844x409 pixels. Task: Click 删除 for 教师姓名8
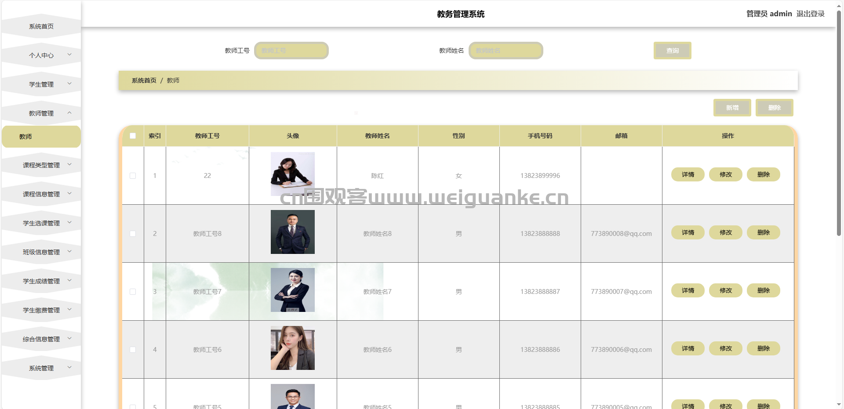pyautogui.click(x=764, y=232)
